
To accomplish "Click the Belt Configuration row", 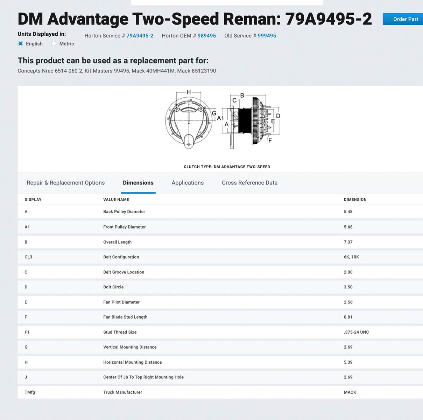I will [121, 257].
